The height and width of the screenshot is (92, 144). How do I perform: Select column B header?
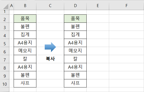click(x=25, y=6)
